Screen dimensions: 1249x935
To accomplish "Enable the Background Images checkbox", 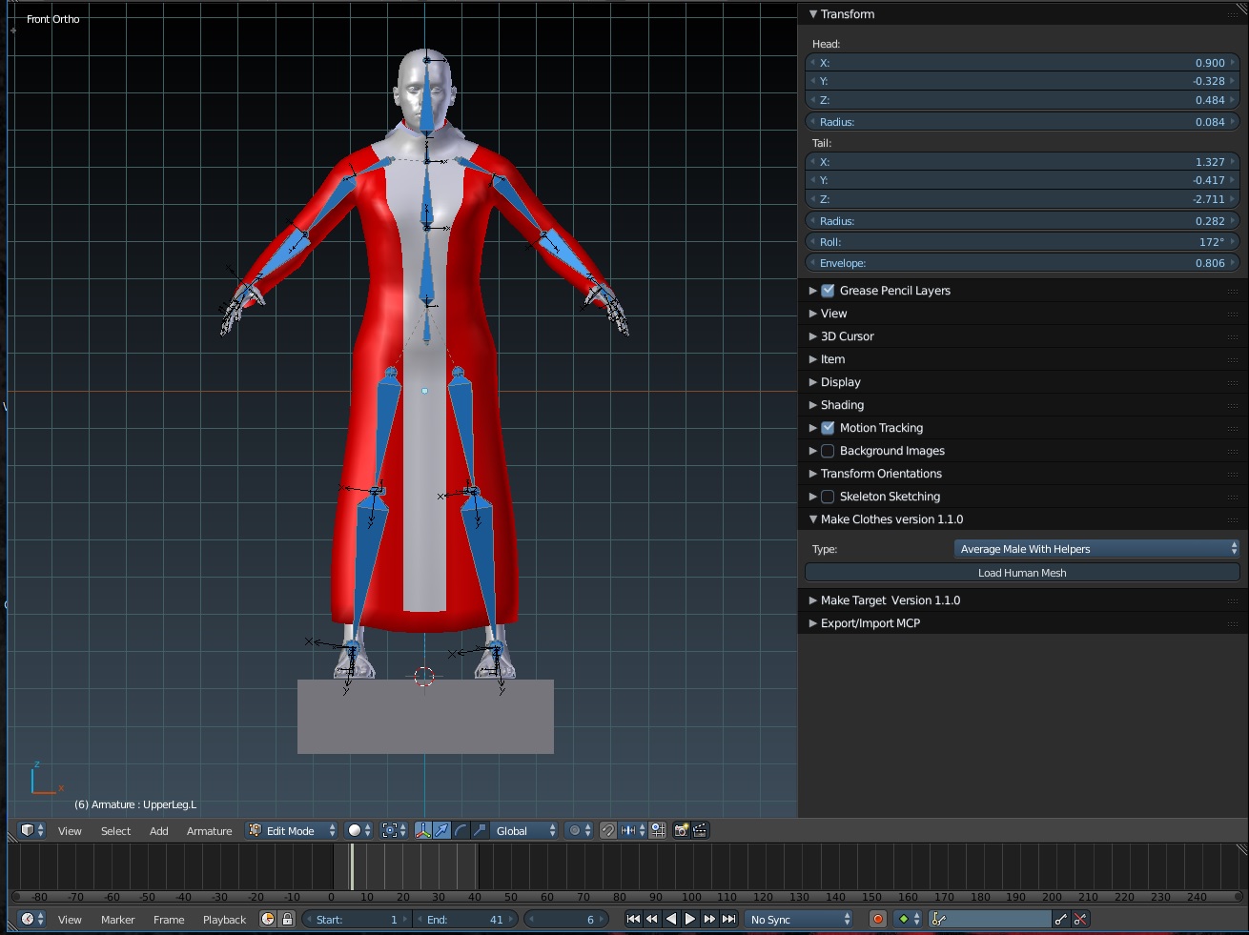I will coord(828,451).
